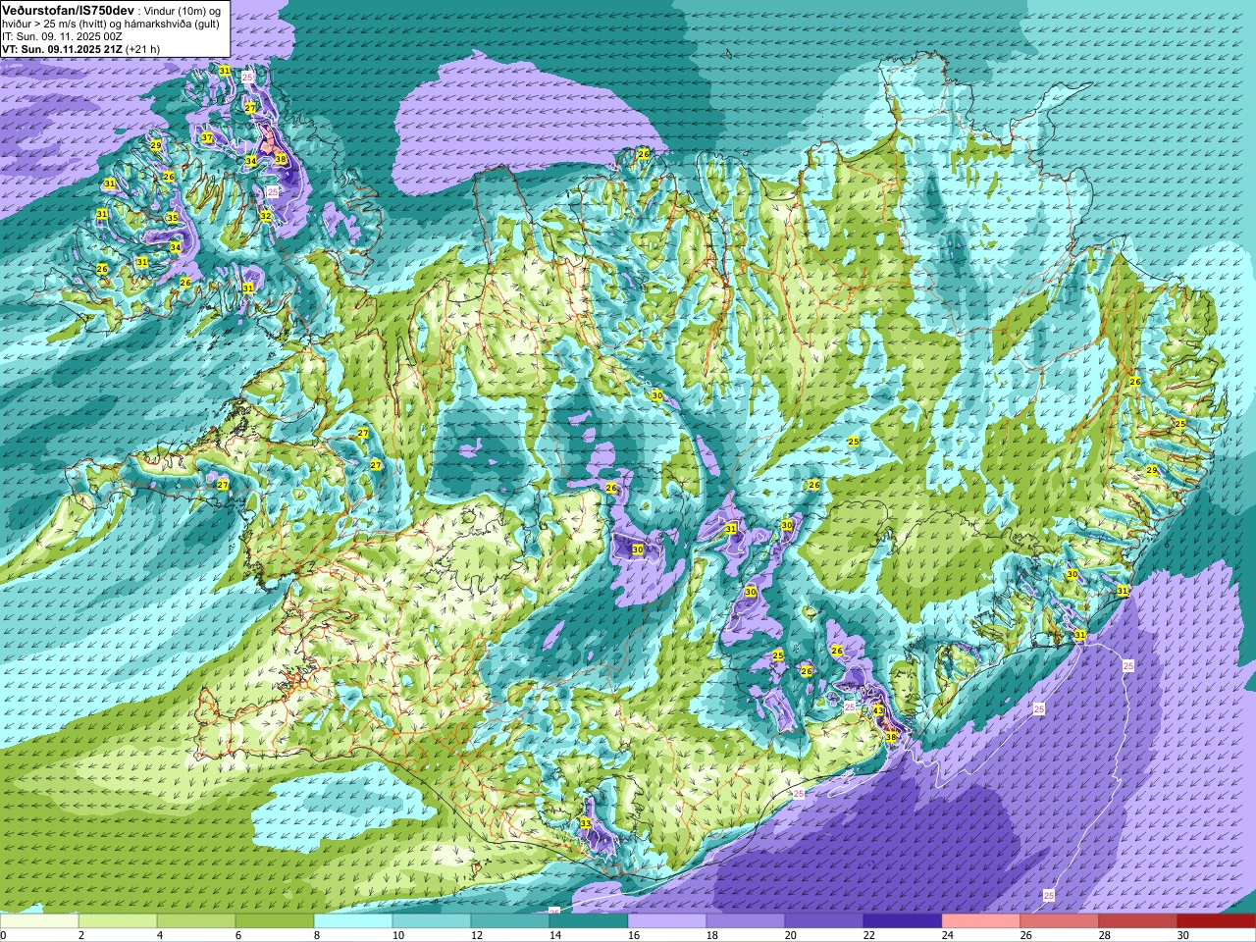Image resolution: width=1256 pixels, height=942 pixels.
Task: Select the 28–30 red scale swatch
Action: pyautogui.click(x=1138, y=921)
